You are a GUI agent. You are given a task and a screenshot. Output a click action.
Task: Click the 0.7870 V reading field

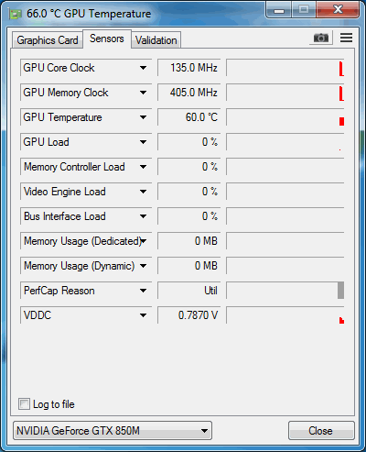point(189,315)
